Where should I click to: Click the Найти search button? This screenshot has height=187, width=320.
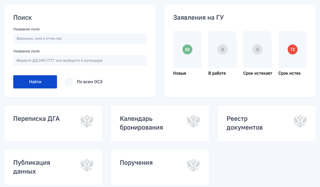coord(35,82)
